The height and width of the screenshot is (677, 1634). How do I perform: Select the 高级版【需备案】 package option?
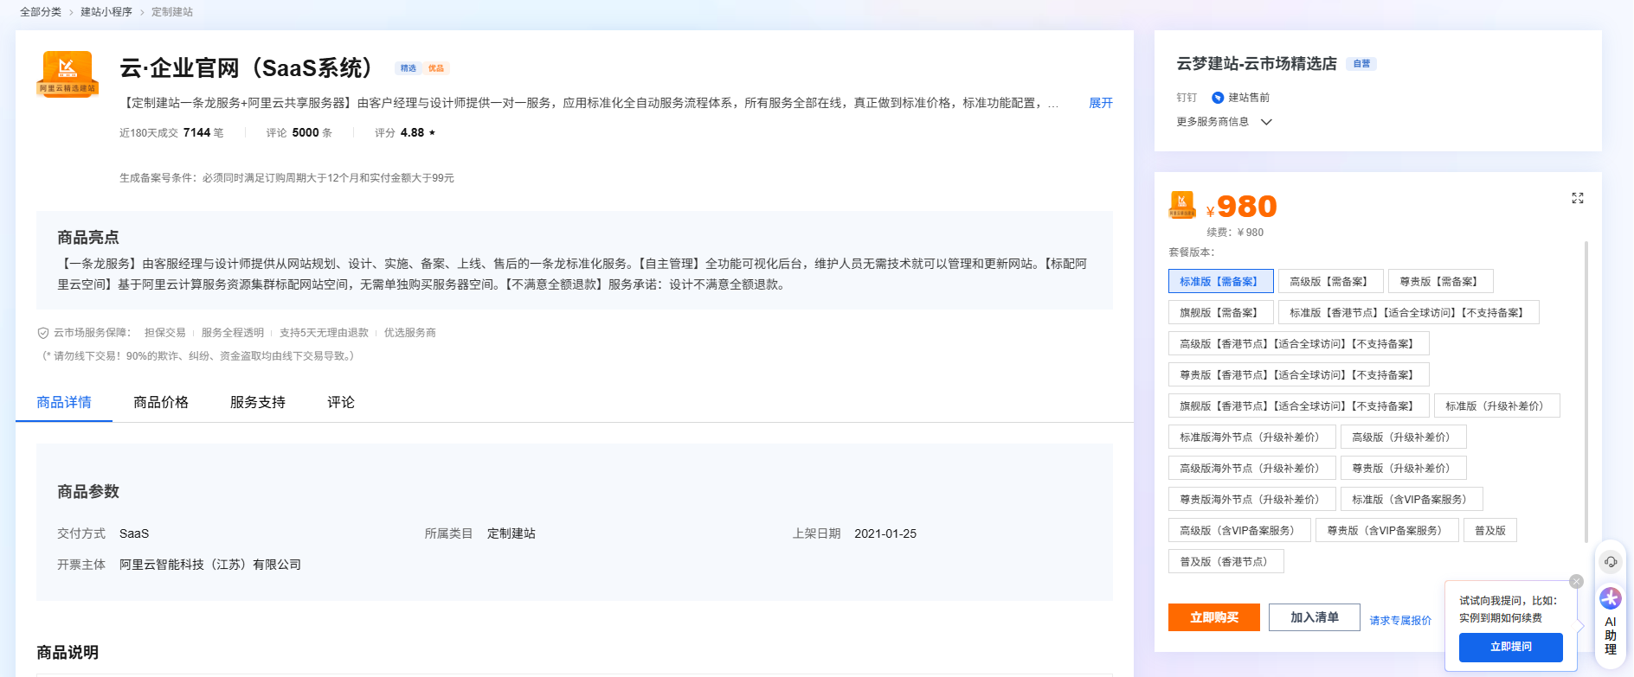coord(1329,282)
